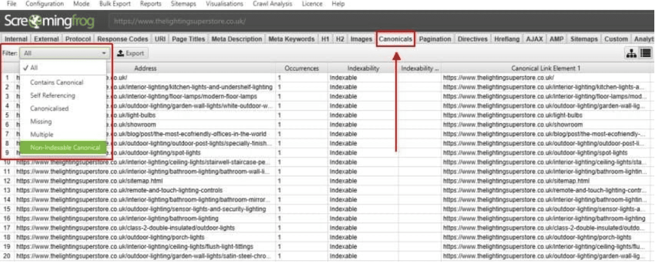Open the Mode menu
The width and height of the screenshot is (659, 274).
tap(81, 4)
